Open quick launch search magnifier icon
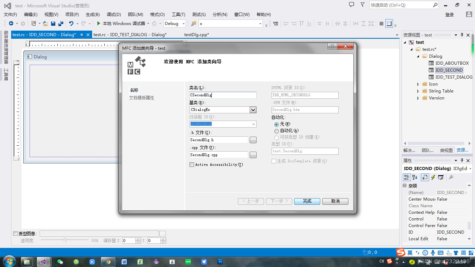The width and height of the screenshot is (475, 267). click(435, 6)
